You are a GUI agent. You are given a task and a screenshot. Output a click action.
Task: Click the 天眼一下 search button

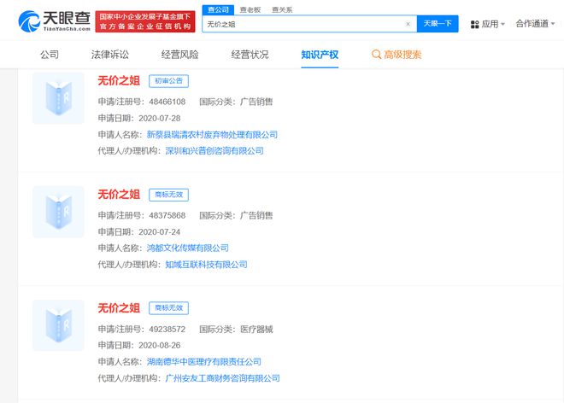point(438,24)
